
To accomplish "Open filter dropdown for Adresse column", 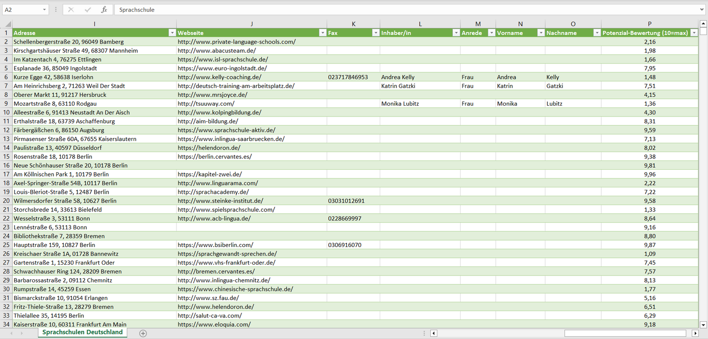I will [x=171, y=33].
